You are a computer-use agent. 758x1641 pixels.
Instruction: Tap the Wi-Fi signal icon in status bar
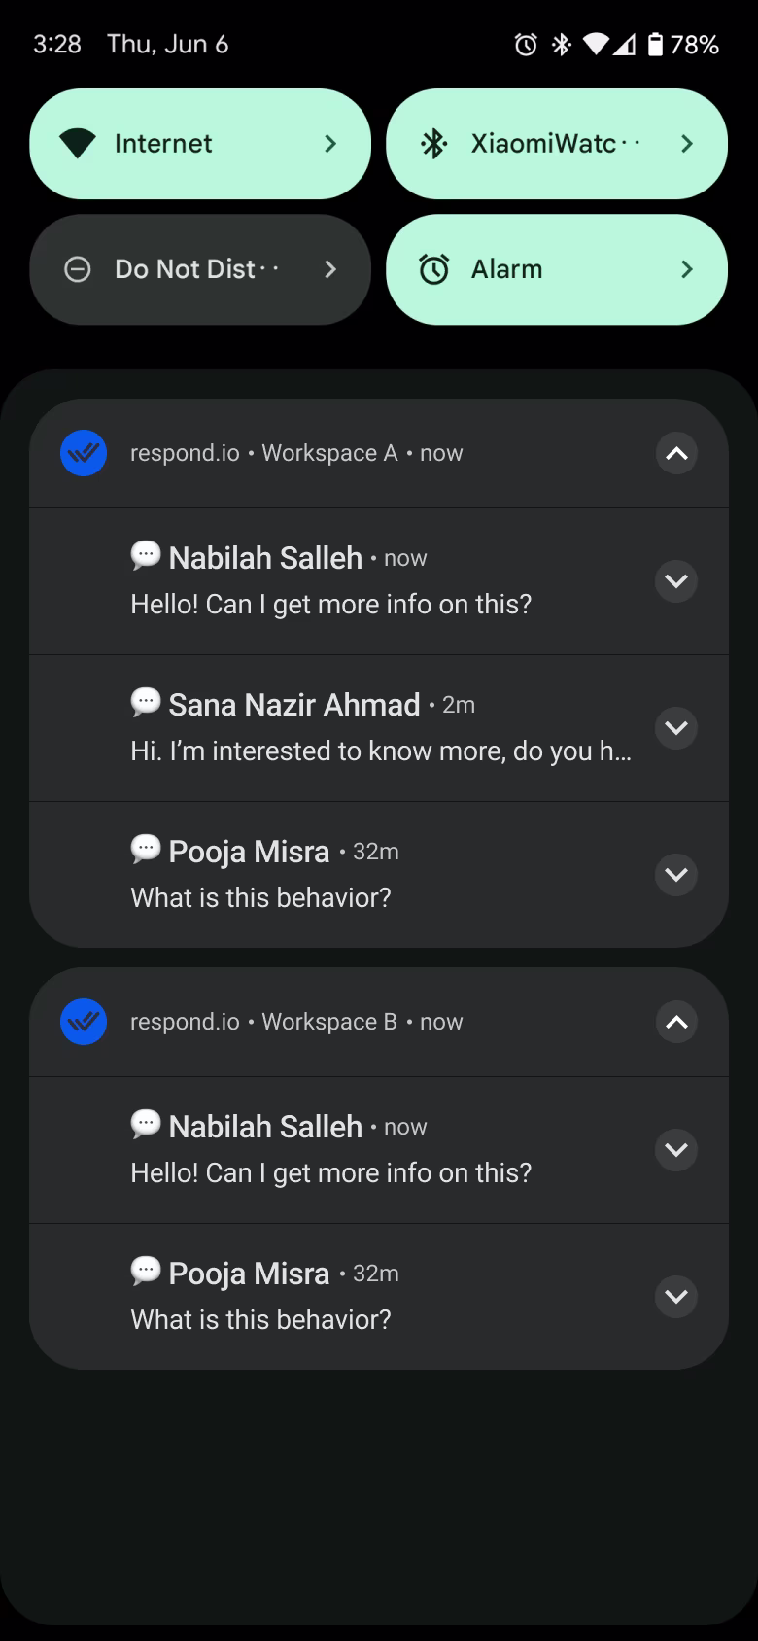coord(596,44)
